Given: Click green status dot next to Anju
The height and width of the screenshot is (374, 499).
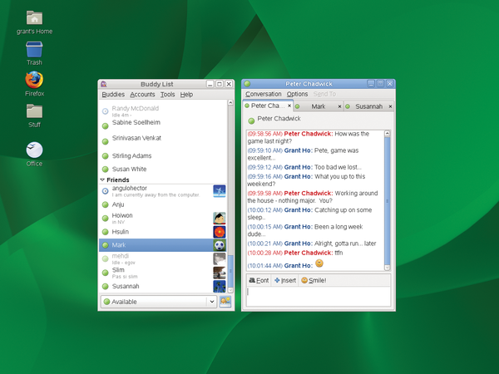Looking at the screenshot, I should coord(105,204).
